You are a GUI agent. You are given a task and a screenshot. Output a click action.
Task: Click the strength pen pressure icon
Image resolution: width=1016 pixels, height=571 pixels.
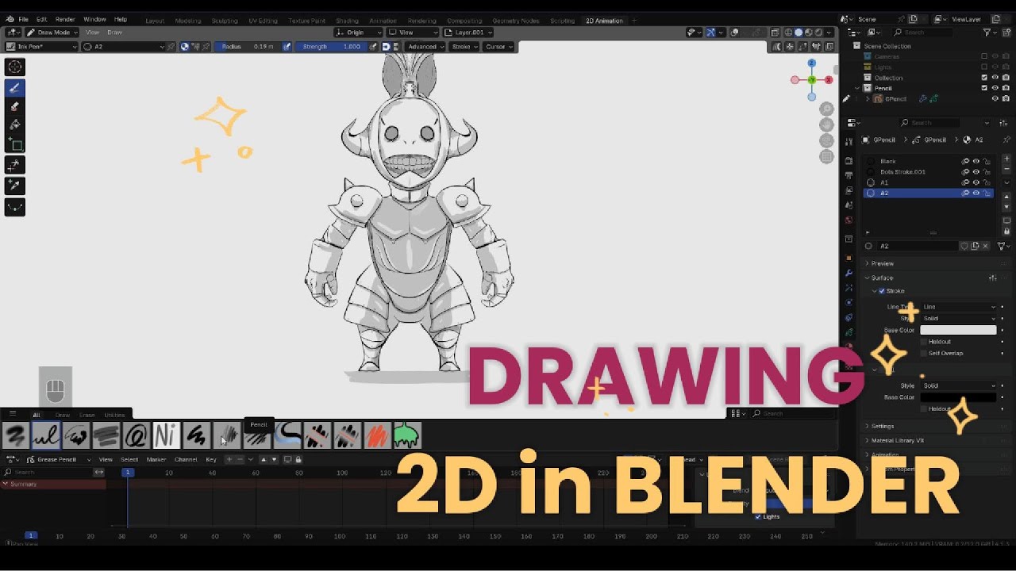pyautogui.click(x=374, y=47)
